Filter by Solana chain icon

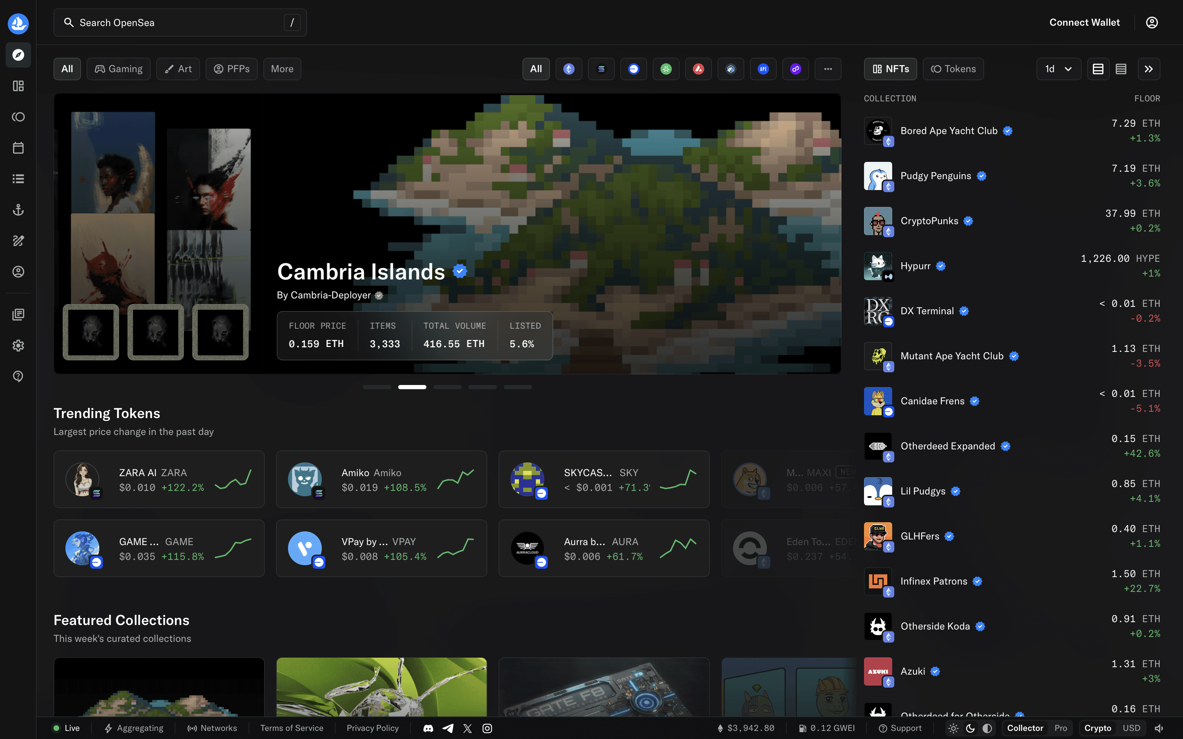pyautogui.click(x=601, y=69)
